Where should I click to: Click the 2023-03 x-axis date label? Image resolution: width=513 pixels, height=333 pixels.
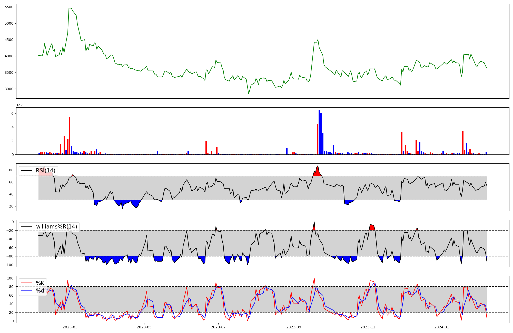click(70, 327)
